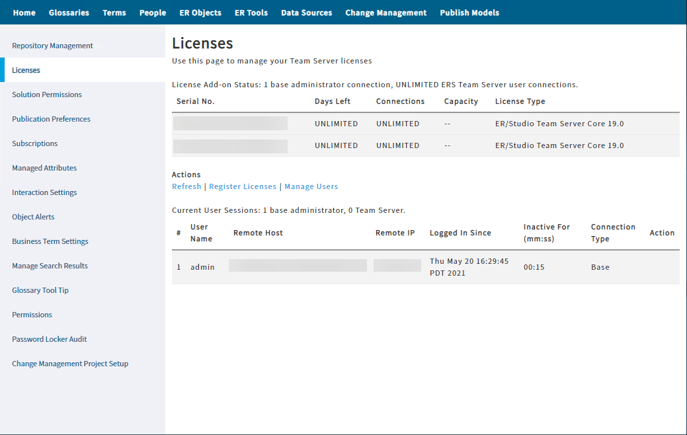Click the Logged In Since column header
Viewport: 687px width, 435px height.
point(460,233)
